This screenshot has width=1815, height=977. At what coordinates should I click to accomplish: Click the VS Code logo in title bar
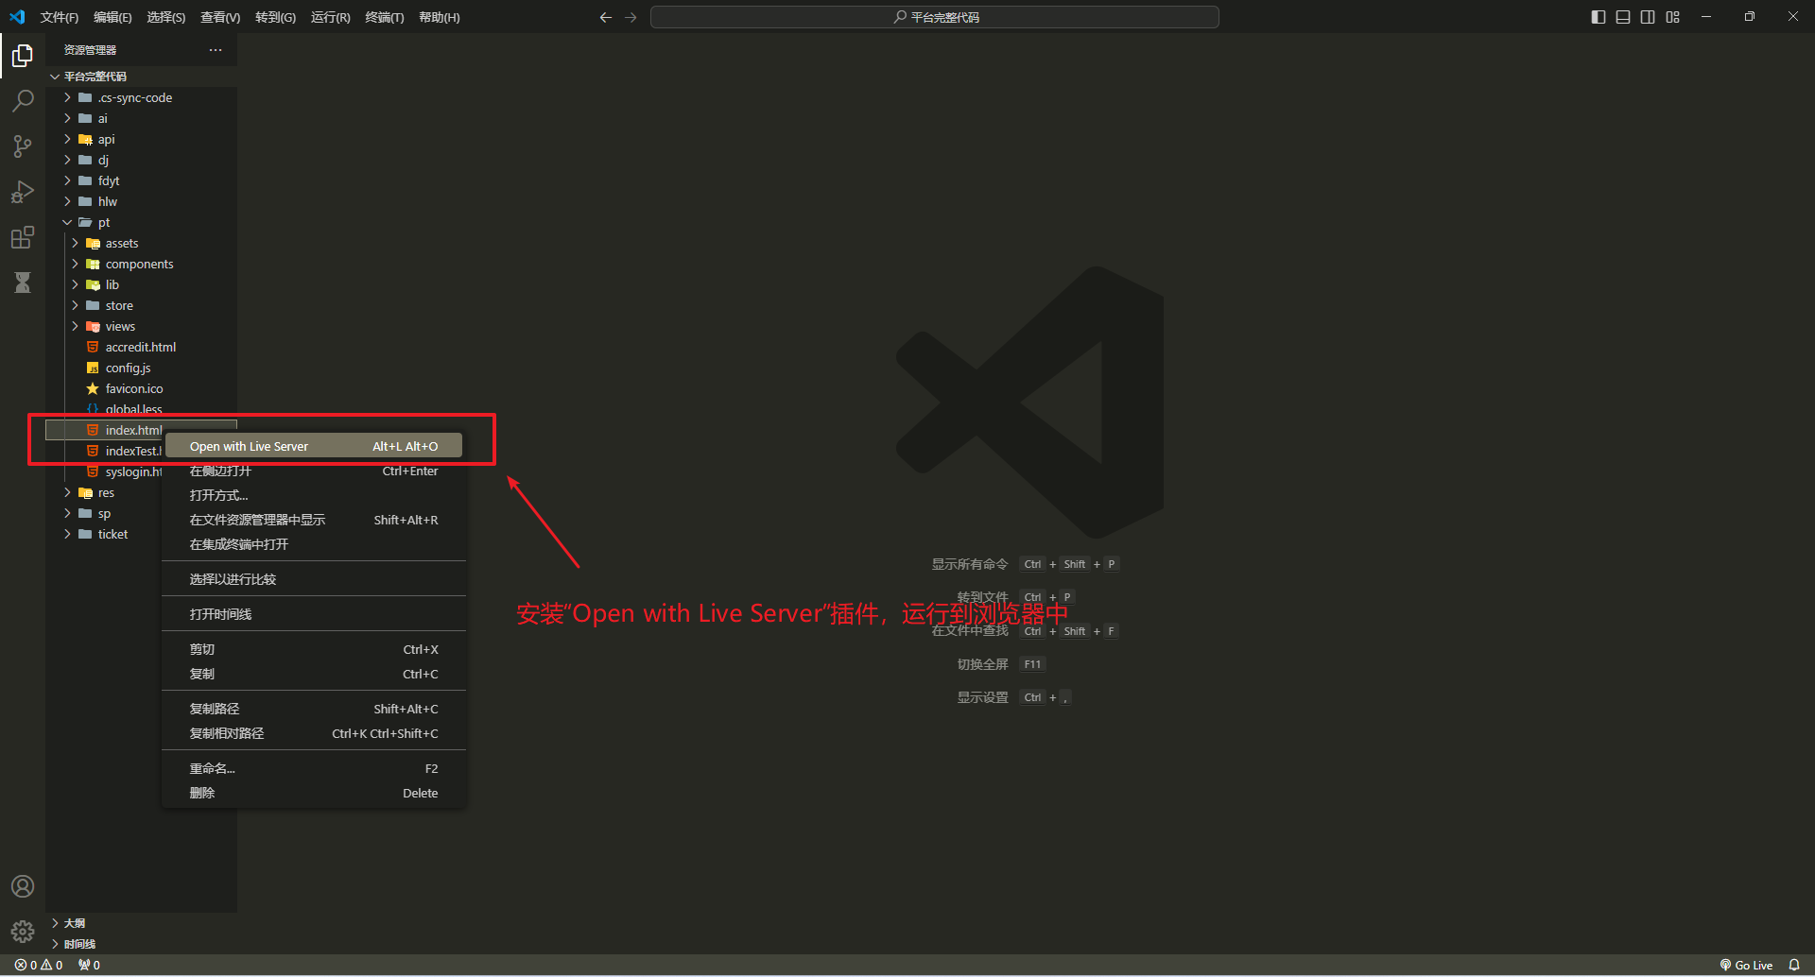pyautogui.click(x=17, y=17)
